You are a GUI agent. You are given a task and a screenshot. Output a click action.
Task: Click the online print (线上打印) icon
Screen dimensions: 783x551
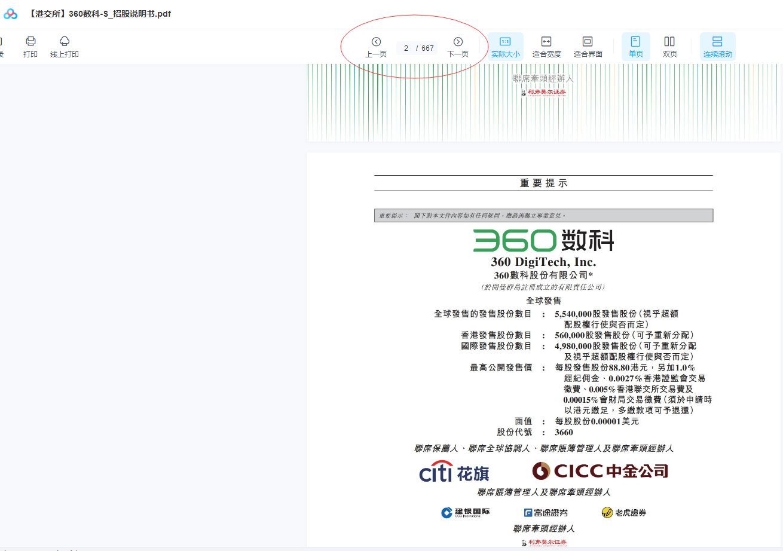(x=64, y=46)
